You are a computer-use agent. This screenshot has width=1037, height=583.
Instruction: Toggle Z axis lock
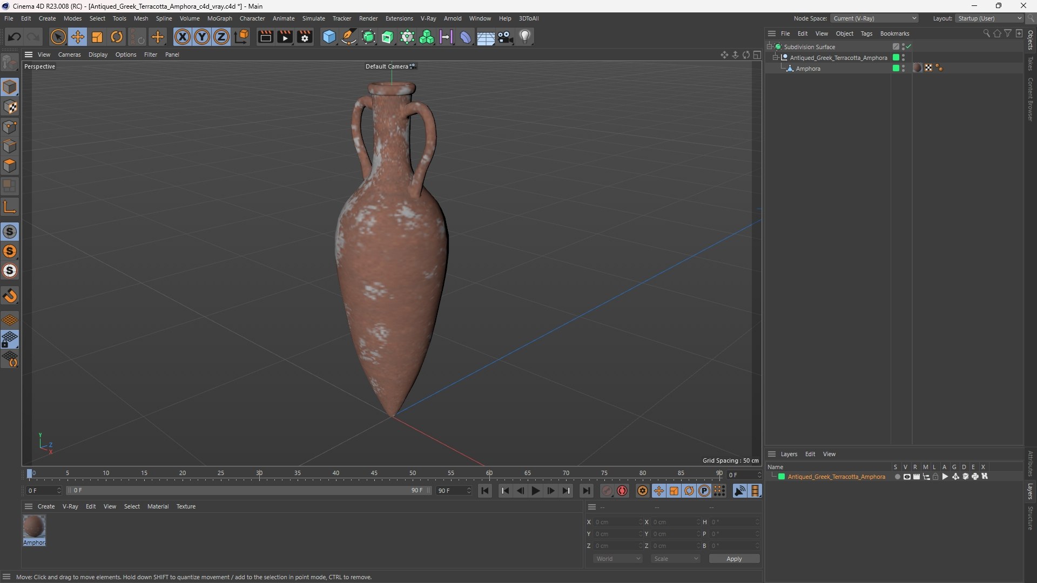[x=221, y=37]
